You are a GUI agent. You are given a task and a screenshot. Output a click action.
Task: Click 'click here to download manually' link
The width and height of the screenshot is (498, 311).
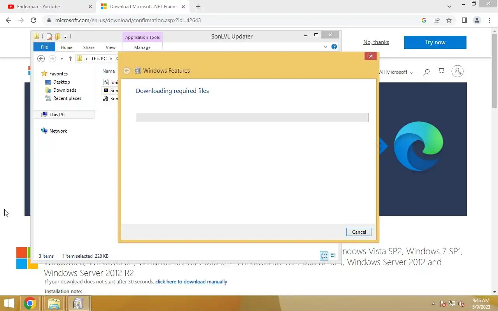[x=191, y=281]
